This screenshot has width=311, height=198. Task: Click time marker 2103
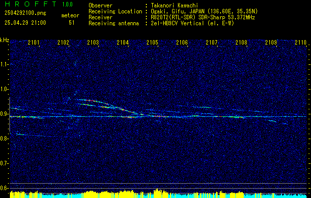pyautogui.click(x=93, y=42)
